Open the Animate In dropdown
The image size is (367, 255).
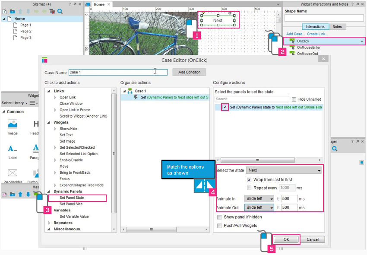click(259, 198)
